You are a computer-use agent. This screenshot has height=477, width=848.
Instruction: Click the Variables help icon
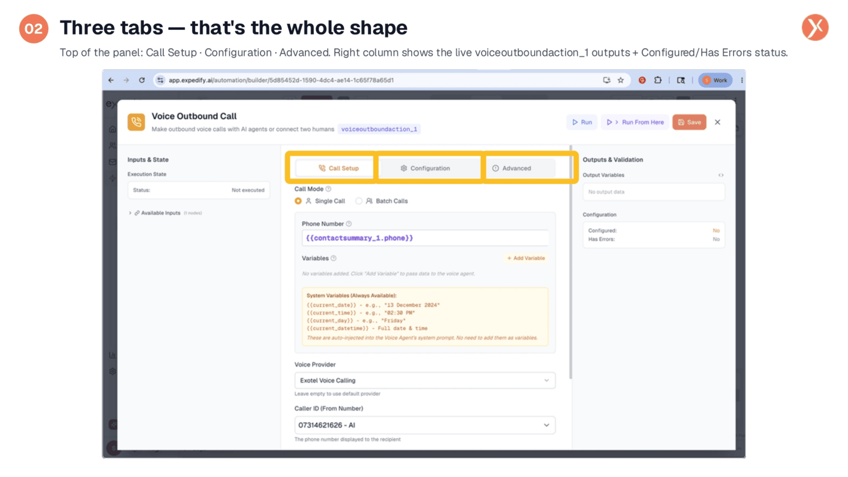(333, 258)
